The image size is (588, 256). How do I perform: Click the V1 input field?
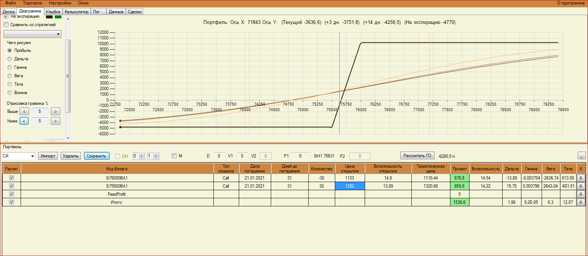click(x=242, y=156)
